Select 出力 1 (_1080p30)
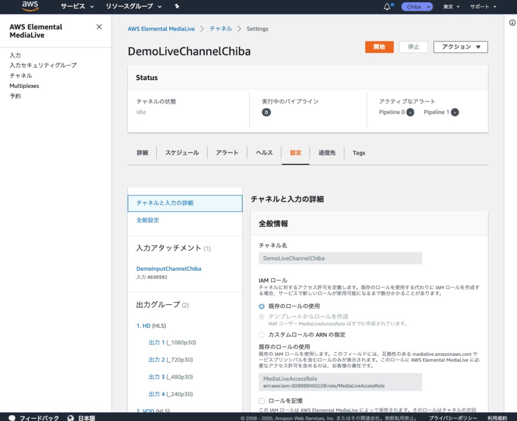517x421 pixels. tap(172, 342)
